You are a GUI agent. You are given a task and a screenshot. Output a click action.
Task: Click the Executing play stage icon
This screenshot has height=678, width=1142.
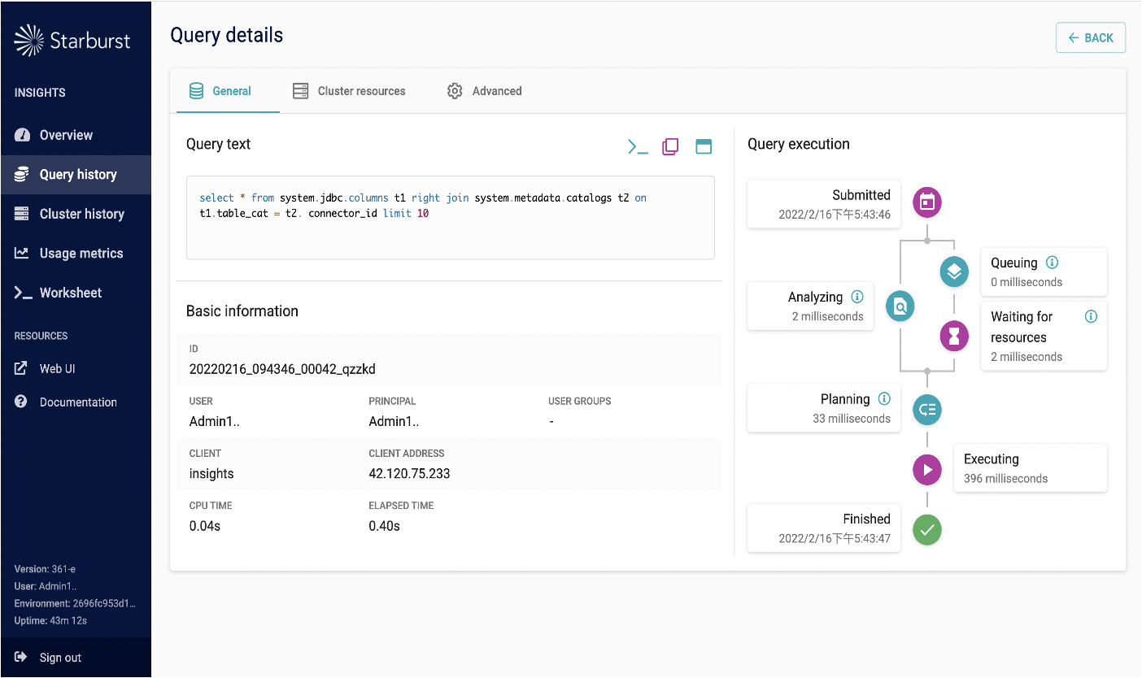point(927,469)
